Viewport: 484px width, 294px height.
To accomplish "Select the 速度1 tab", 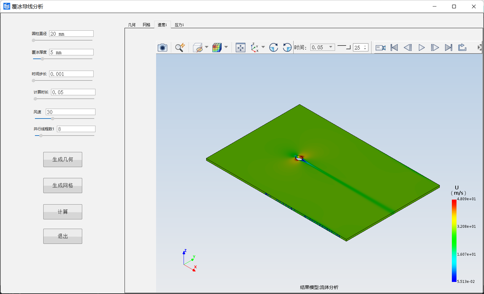I will pyautogui.click(x=162, y=25).
